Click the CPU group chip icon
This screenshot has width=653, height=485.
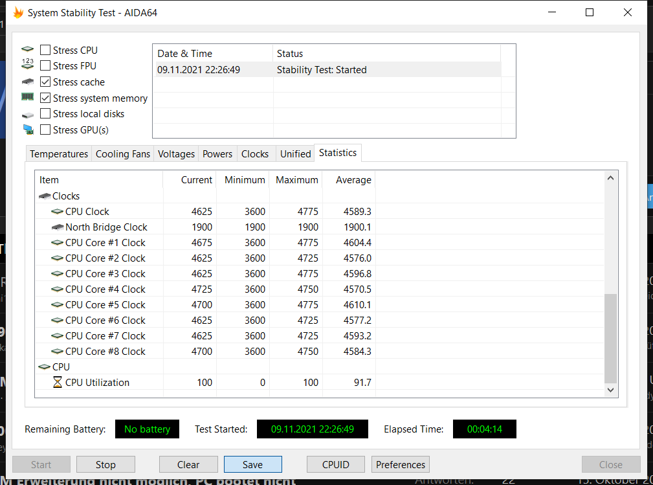(44, 367)
